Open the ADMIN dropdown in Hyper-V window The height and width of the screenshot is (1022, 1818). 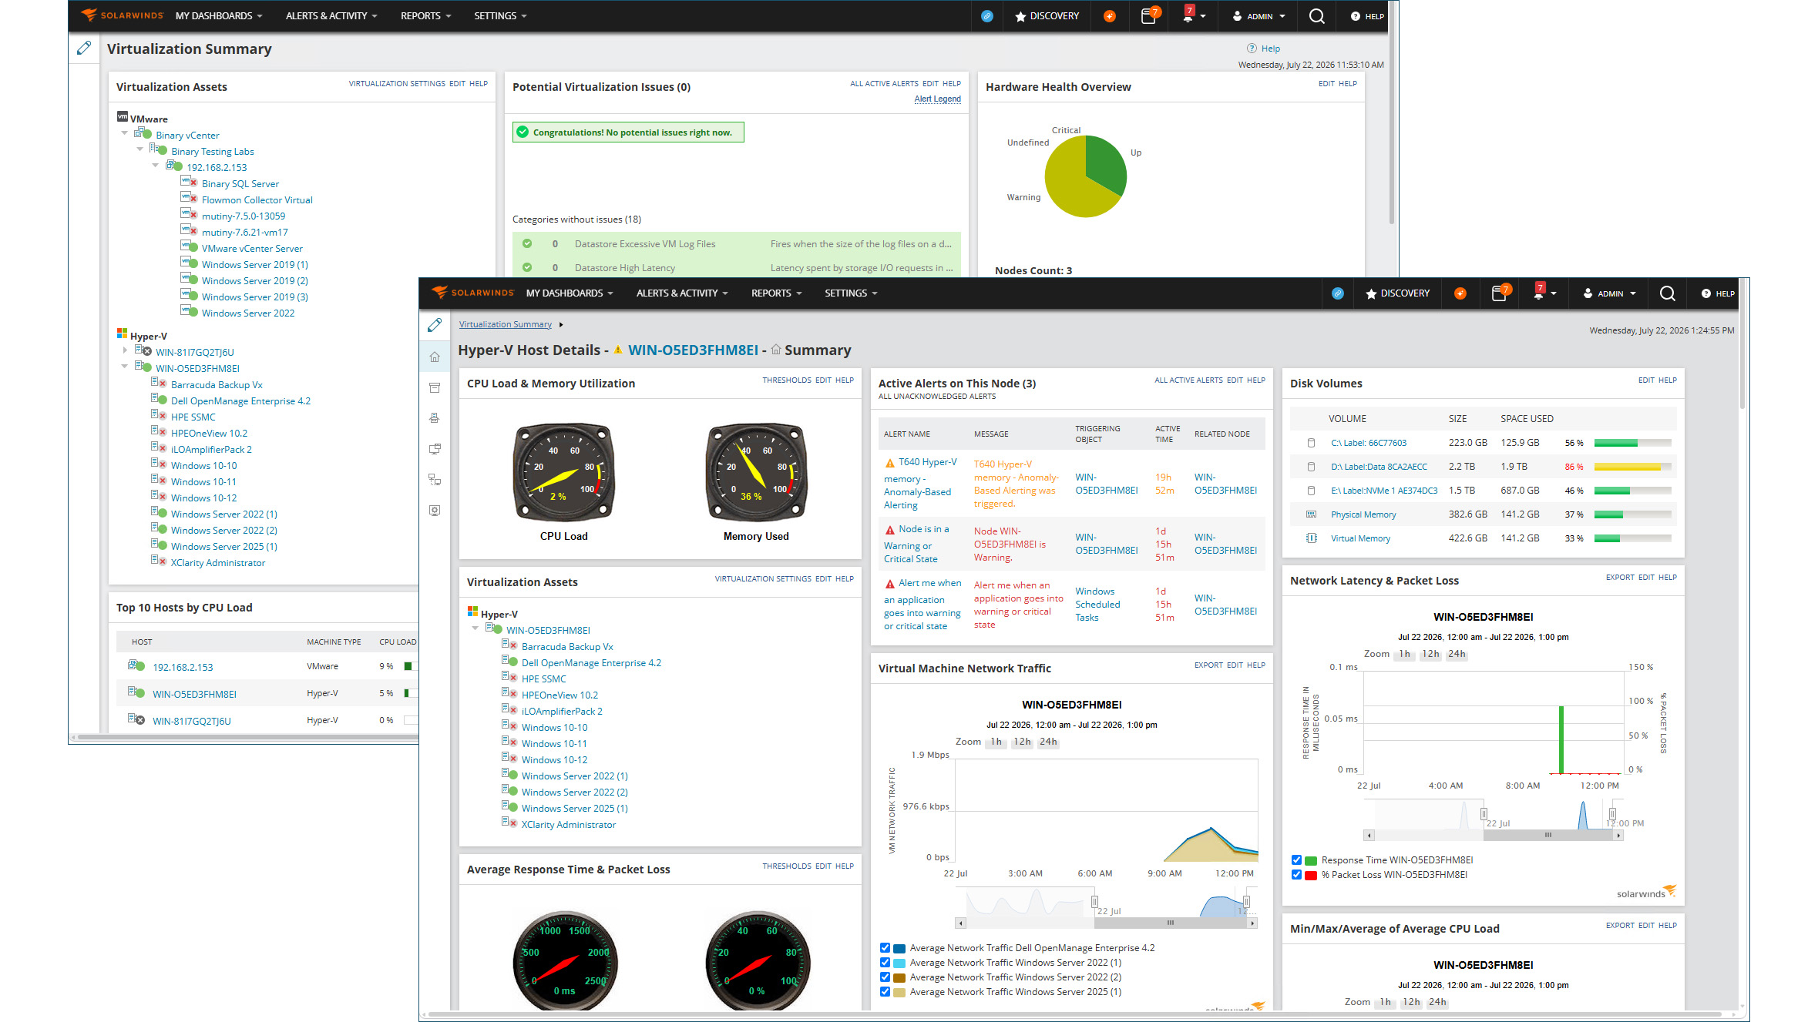tap(1609, 293)
